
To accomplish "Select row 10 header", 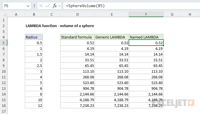I will pyautogui.click(x=3, y=71).
